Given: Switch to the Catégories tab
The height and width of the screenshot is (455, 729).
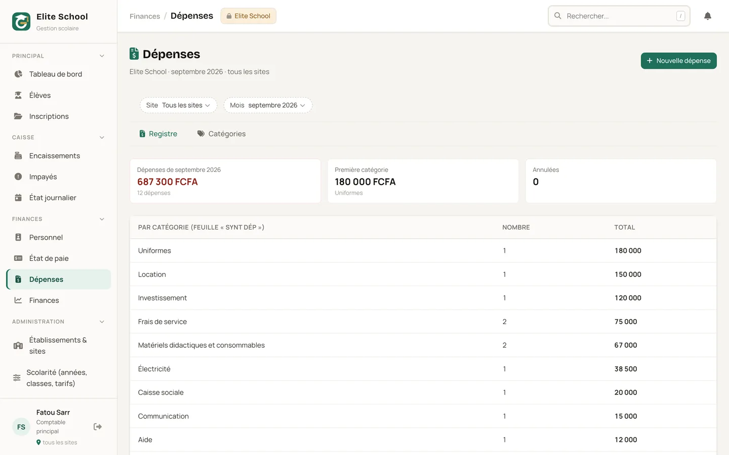Looking at the screenshot, I should (221, 134).
